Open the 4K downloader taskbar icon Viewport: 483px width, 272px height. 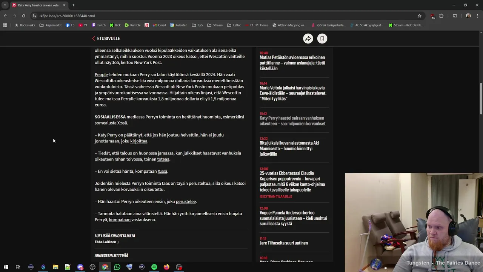(142, 267)
